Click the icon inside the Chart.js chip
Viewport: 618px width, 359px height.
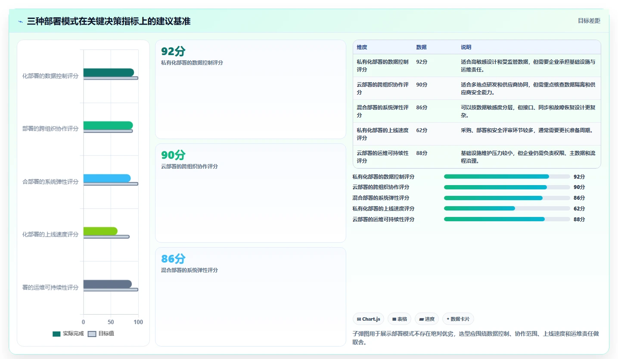(x=359, y=319)
